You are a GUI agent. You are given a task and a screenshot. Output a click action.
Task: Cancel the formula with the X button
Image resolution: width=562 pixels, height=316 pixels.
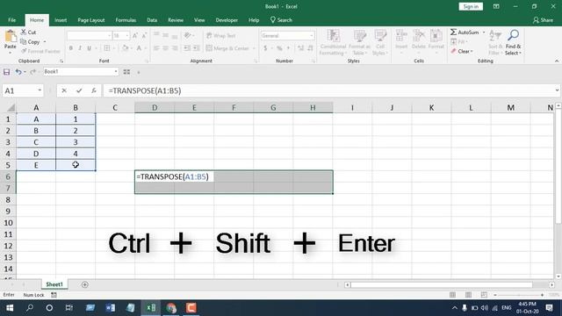tap(64, 90)
